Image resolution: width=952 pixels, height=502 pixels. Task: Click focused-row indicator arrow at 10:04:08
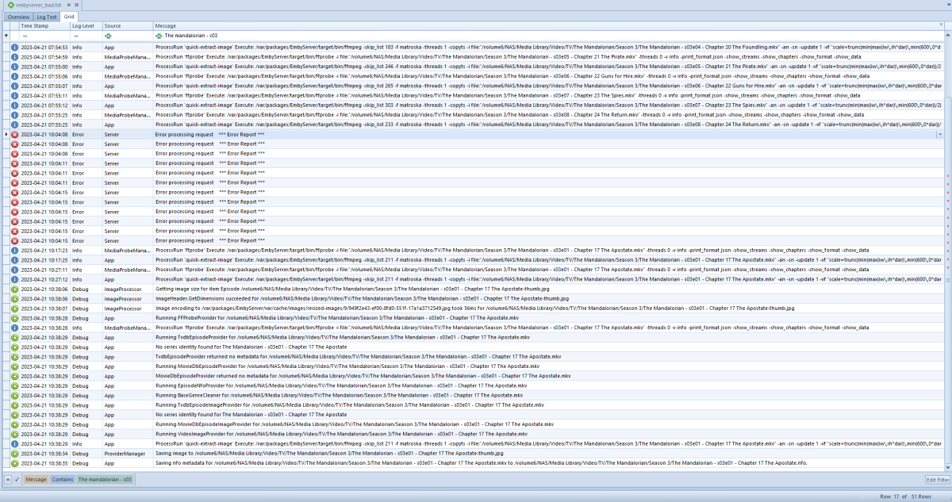[6, 134]
